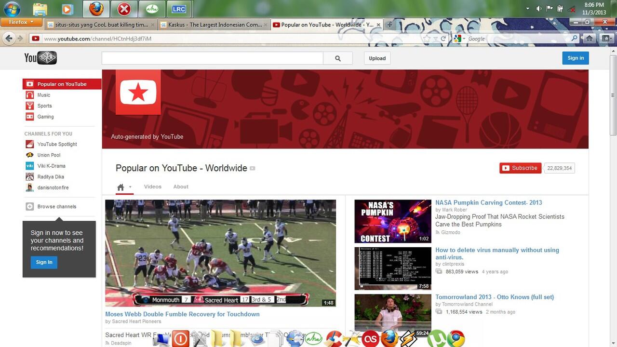617x347 pixels.
Task: Open the Viki K-Drama channel link
Action: (x=51, y=166)
